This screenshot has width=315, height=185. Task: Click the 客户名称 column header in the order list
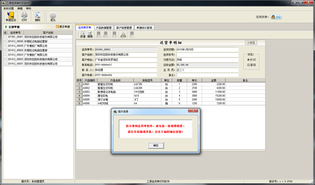48,33
